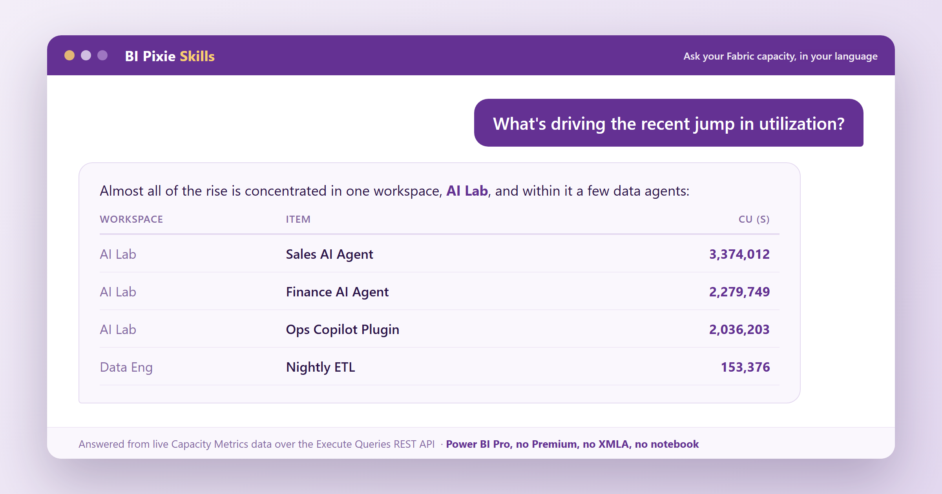Select the Sales AI Agent item

(x=329, y=254)
